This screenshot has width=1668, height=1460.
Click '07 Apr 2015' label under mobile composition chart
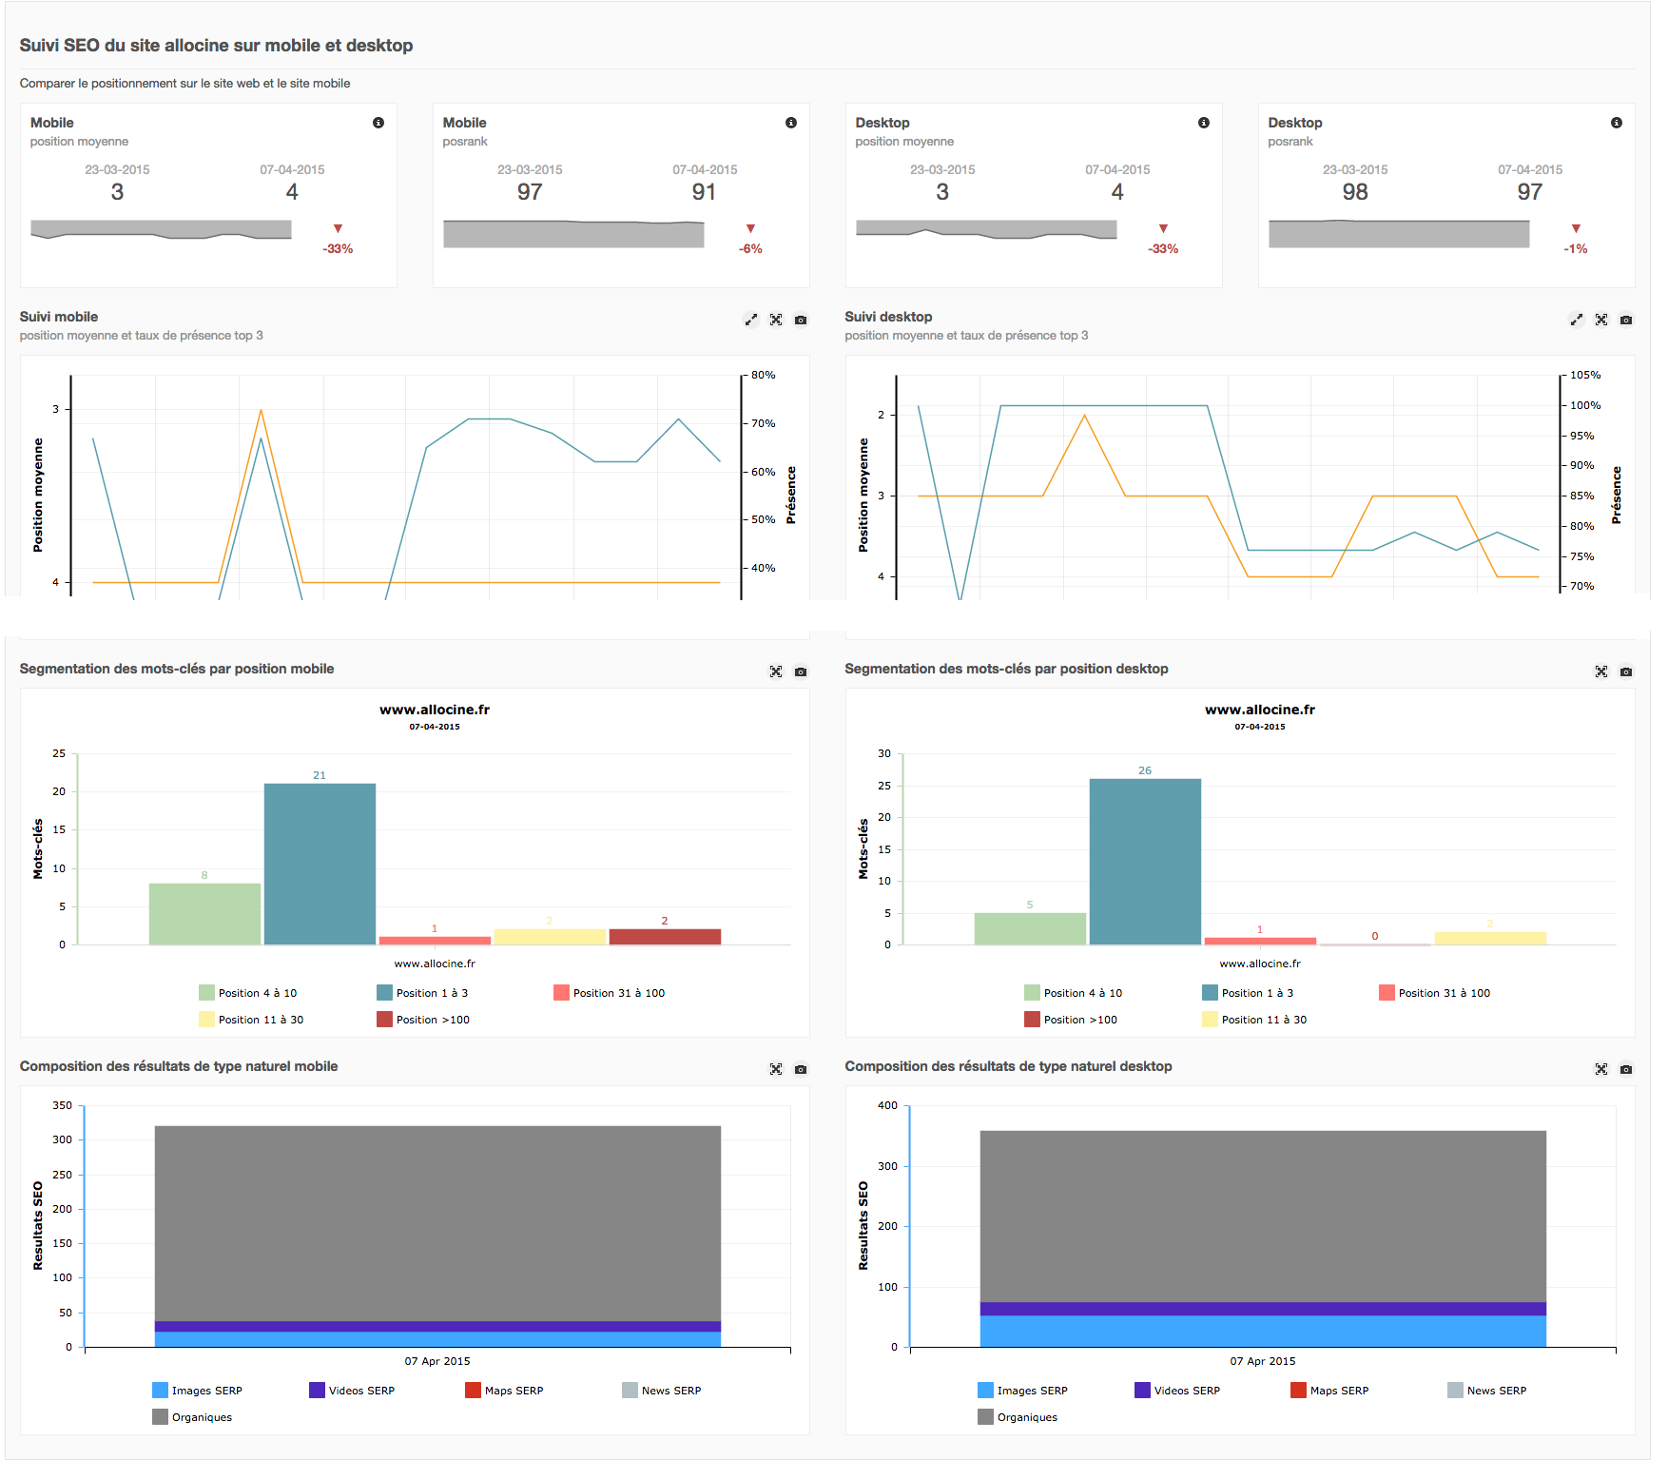pos(437,1361)
